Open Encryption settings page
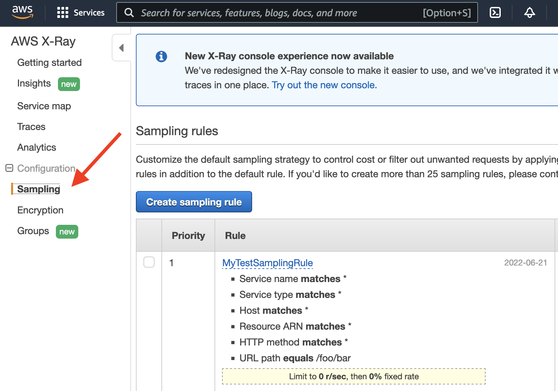This screenshot has height=391, width=558. (40, 210)
